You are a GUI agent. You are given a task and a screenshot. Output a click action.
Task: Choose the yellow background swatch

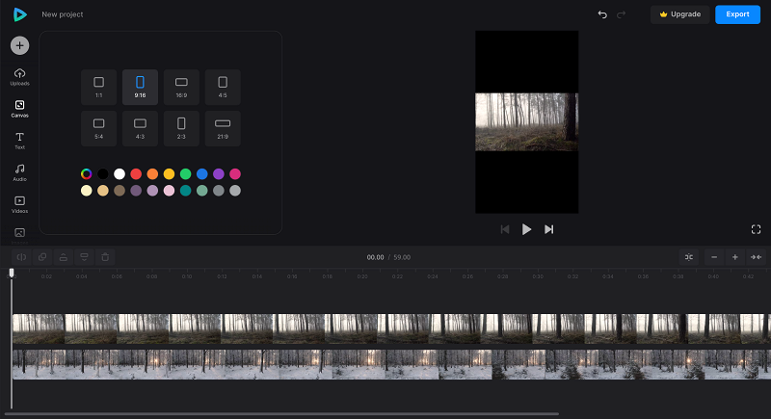[x=170, y=174]
